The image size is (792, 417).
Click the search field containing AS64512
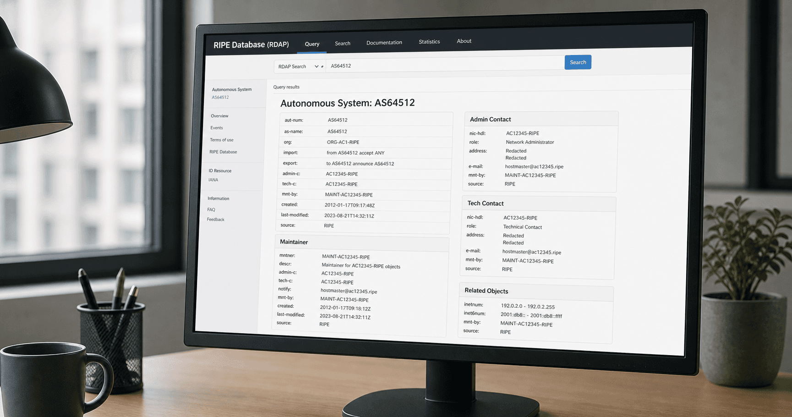click(x=445, y=65)
